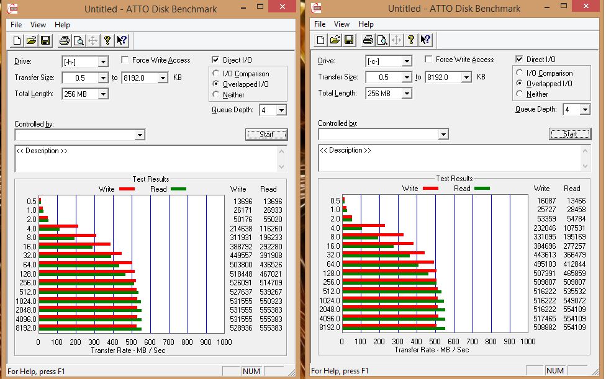Open Help menu in right window
This screenshot has height=379, width=606.
coord(366,24)
